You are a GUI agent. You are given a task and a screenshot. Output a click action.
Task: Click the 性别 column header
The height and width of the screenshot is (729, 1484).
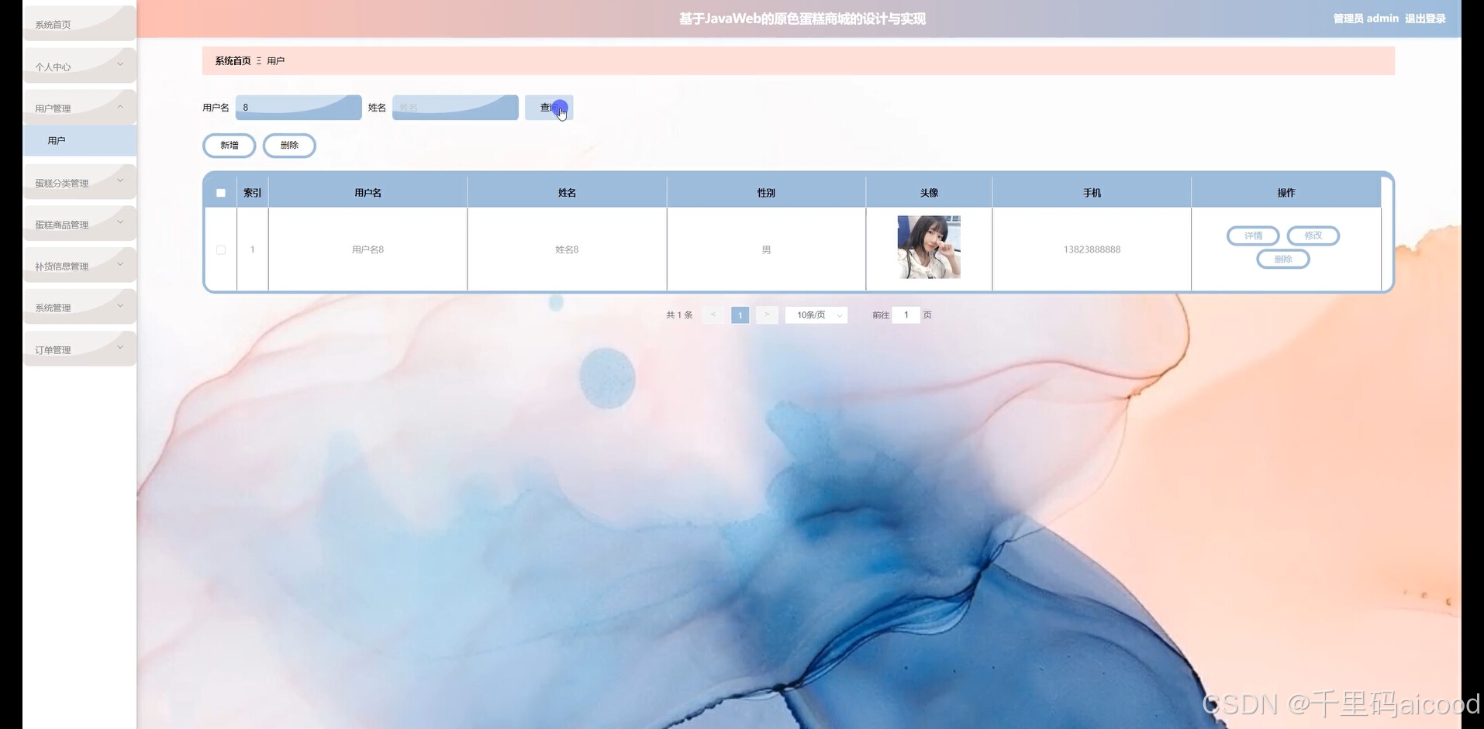coord(766,193)
